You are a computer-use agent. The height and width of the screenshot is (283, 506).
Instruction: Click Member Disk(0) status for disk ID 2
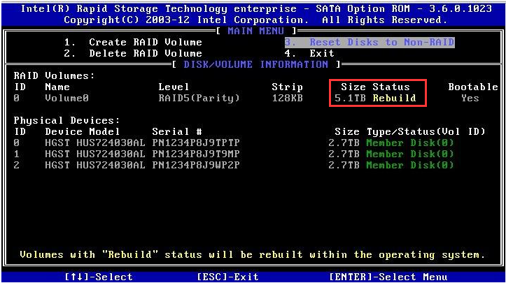pos(409,165)
